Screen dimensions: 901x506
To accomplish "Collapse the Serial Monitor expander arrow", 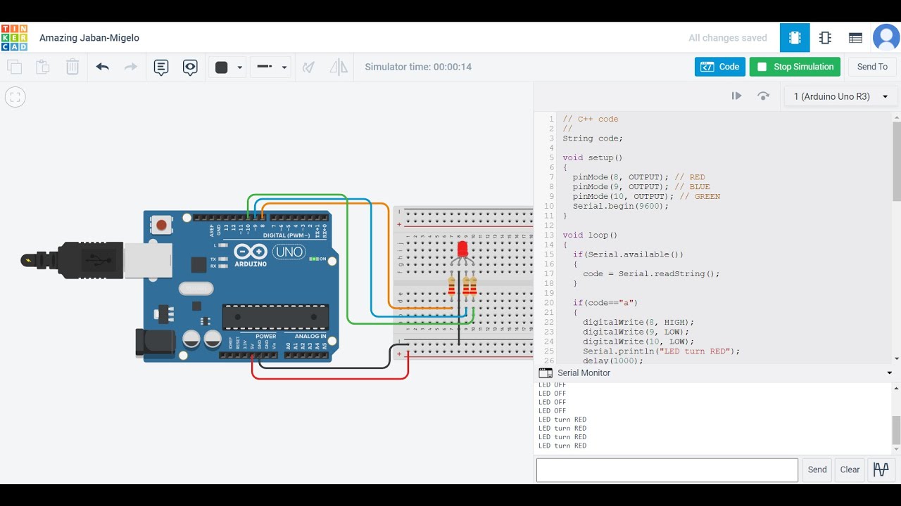I will [890, 373].
